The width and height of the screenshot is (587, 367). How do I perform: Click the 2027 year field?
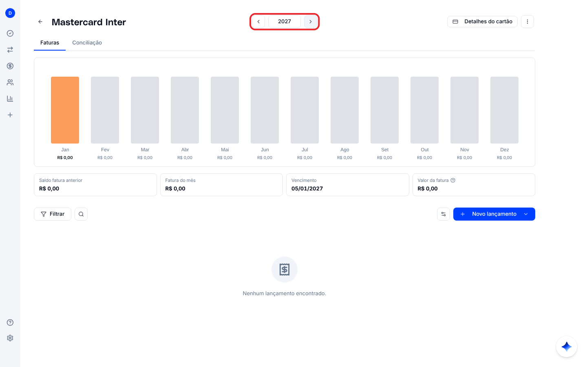285,22
